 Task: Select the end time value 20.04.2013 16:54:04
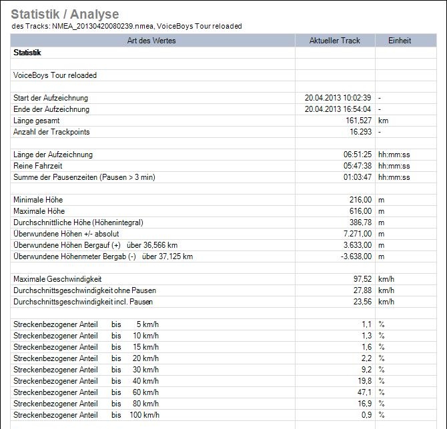pyautogui.click(x=338, y=109)
